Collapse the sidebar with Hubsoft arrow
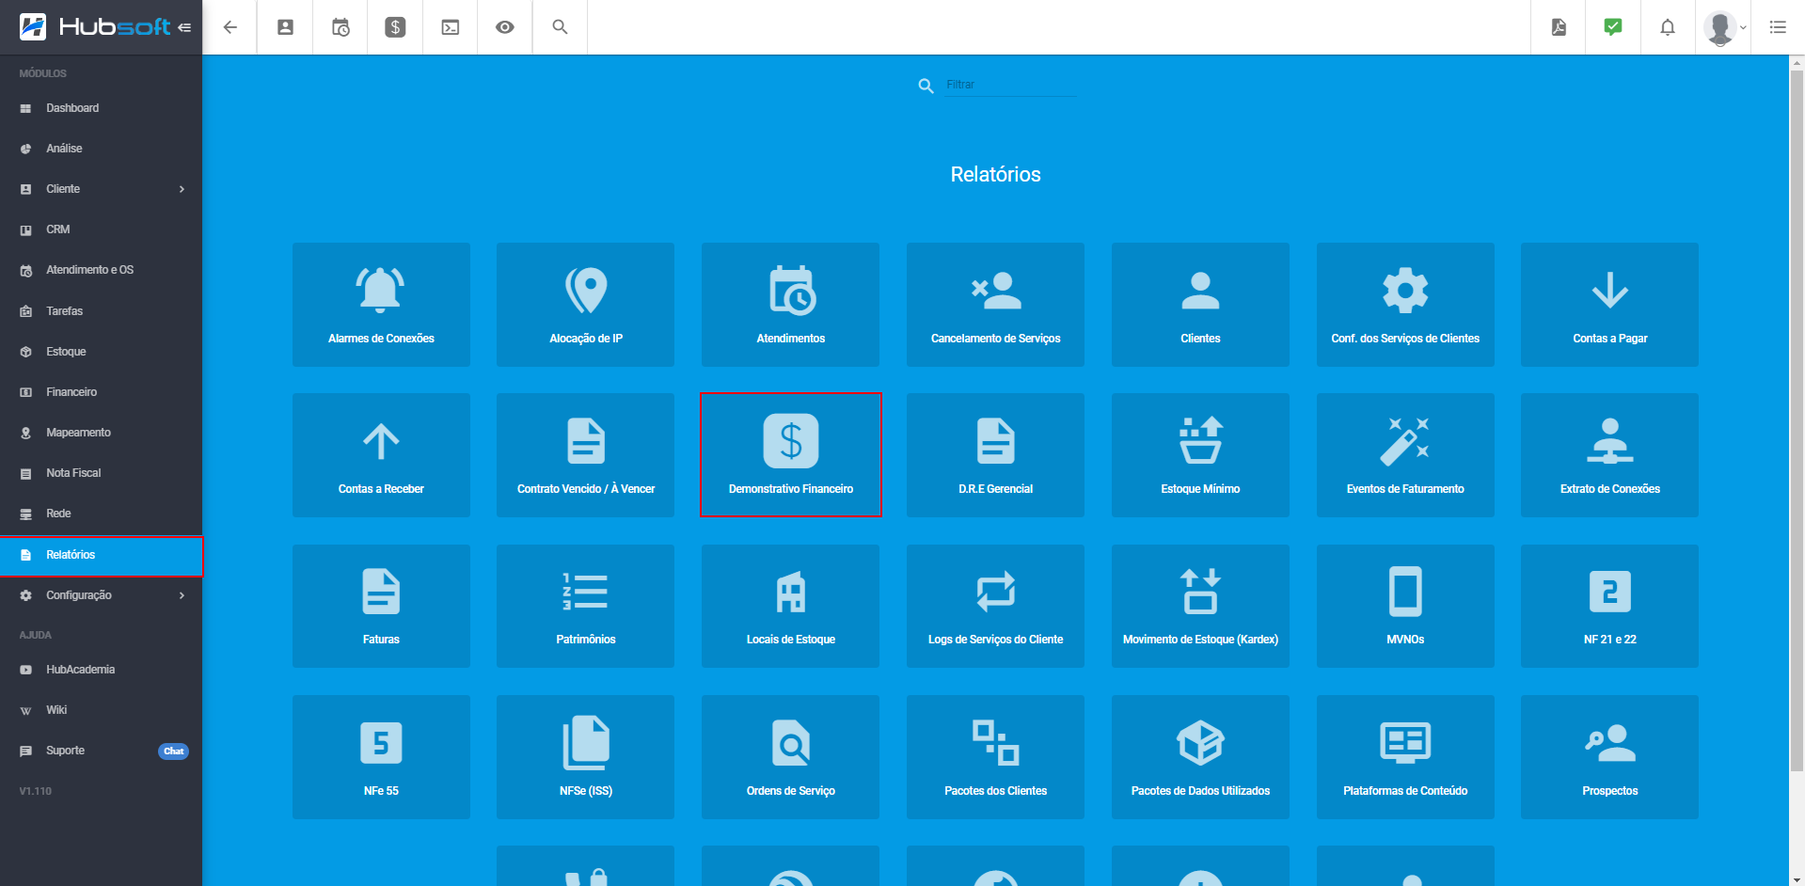The height and width of the screenshot is (886, 1805). click(184, 27)
